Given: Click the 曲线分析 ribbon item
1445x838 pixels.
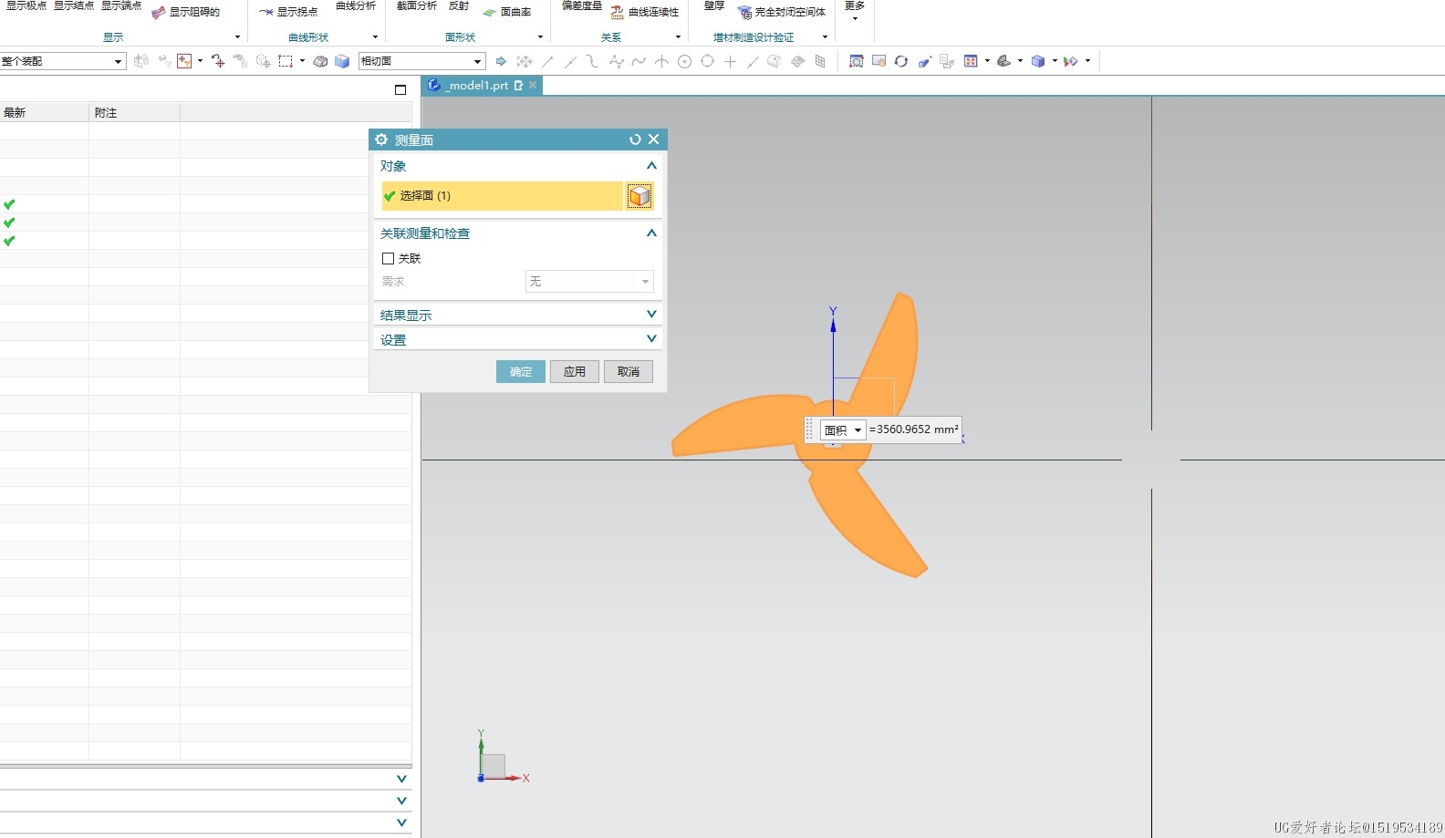Looking at the screenshot, I should 356,5.
